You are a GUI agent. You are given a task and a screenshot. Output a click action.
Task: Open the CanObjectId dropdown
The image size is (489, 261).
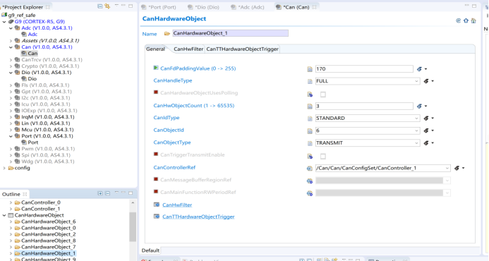coord(416,130)
